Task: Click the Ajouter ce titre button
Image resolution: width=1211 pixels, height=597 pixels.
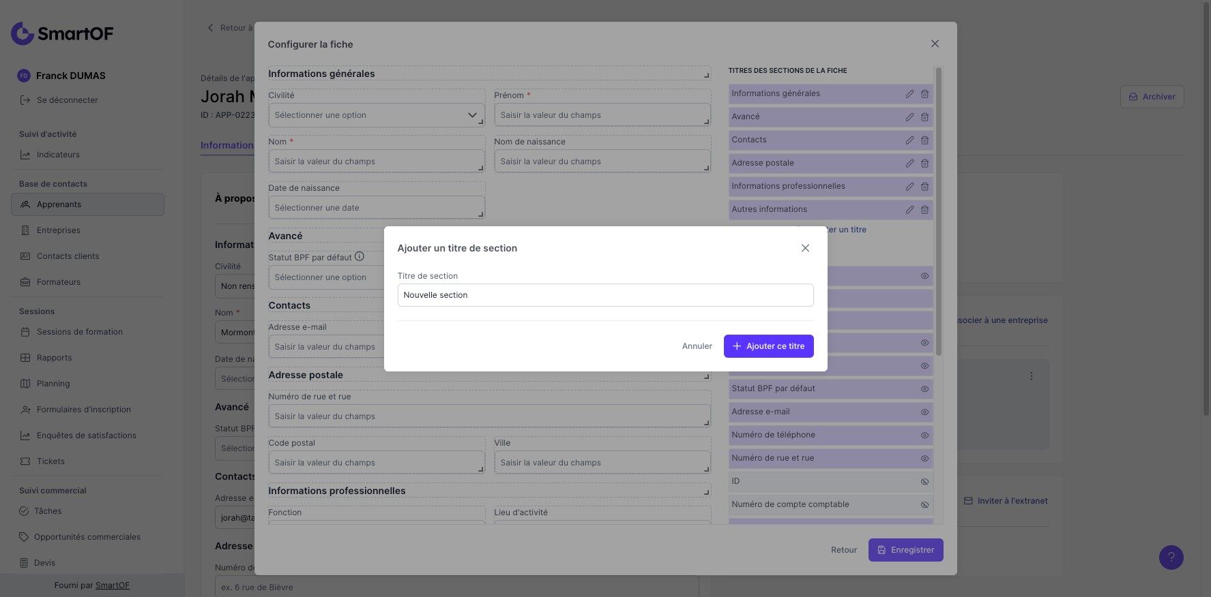Action: pyautogui.click(x=768, y=346)
